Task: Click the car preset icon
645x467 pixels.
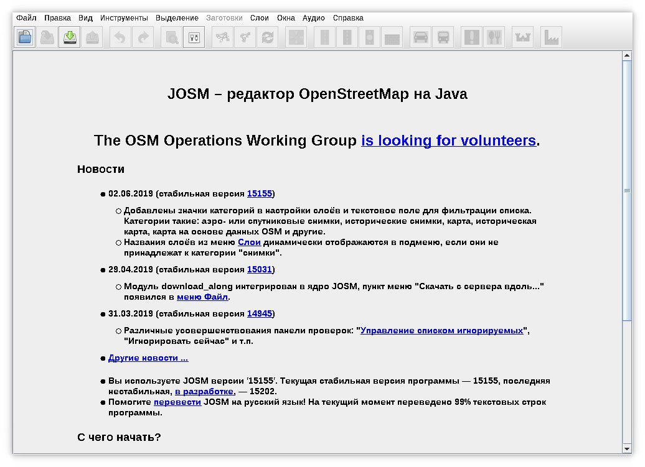Action: tap(420, 37)
